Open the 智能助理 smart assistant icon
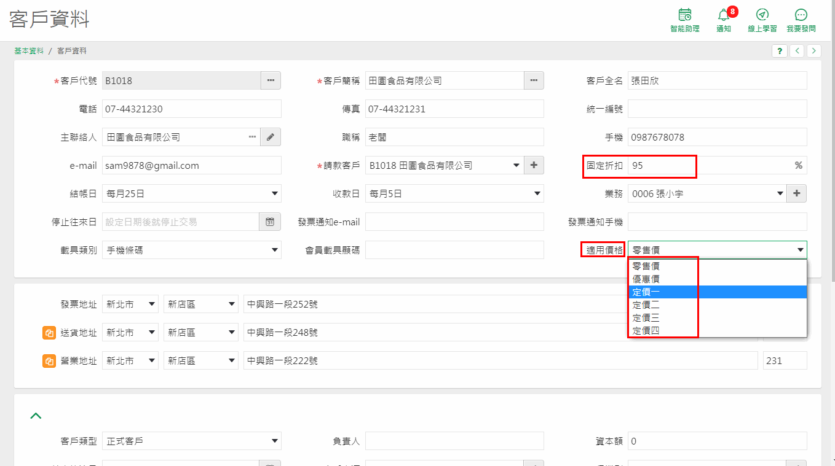The image size is (835, 466). 684,20
